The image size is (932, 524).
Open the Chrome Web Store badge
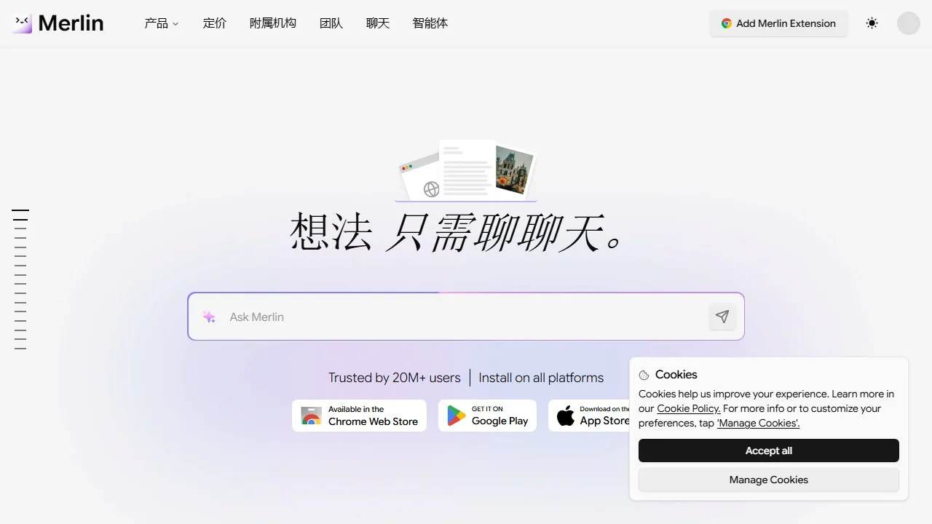point(359,416)
